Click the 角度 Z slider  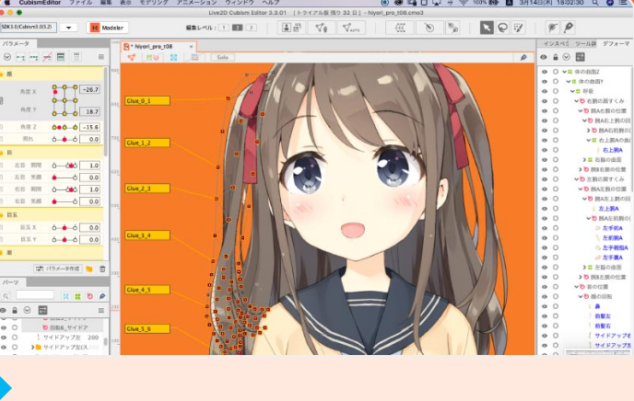click(x=65, y=127)
